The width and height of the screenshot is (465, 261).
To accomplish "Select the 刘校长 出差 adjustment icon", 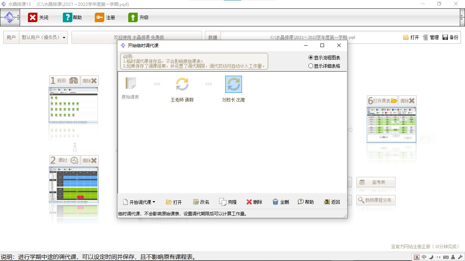I will [x=234, y=84].
